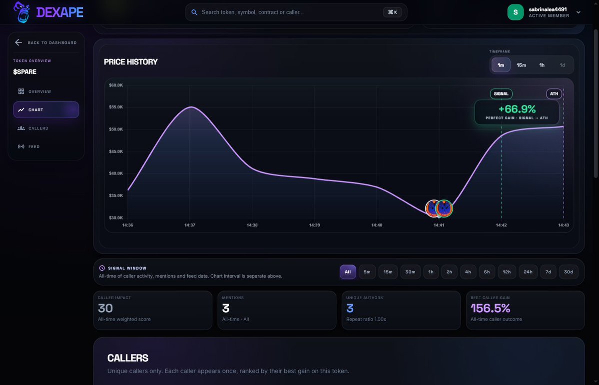Click the All-time weighted score text

point(124,319)
